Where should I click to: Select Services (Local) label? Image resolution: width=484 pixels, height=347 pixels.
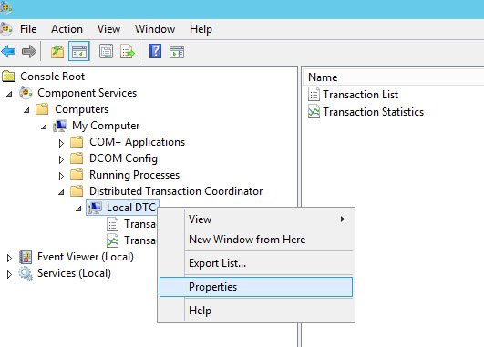click(74, 273)
